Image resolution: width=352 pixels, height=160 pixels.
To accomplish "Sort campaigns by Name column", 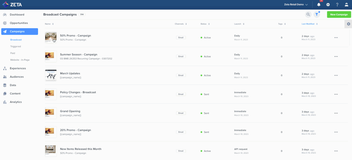I will point(49,24).
